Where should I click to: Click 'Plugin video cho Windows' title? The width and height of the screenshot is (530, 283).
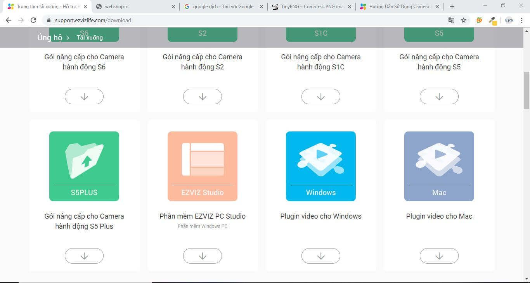[x=321, y=216]
